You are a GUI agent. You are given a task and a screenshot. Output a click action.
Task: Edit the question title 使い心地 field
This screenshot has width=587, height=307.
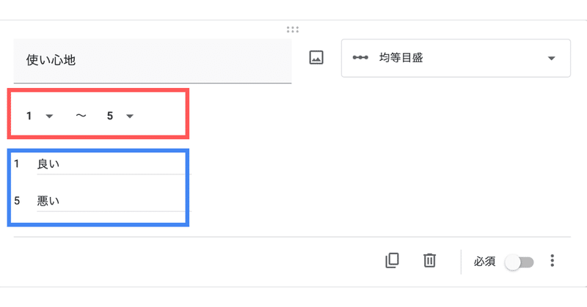[x=153, y=61]
